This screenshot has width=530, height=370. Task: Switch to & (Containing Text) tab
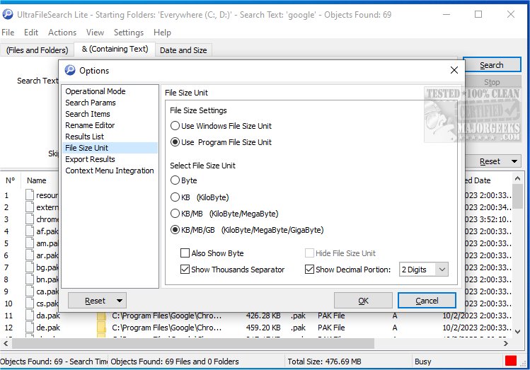point(115,49)
